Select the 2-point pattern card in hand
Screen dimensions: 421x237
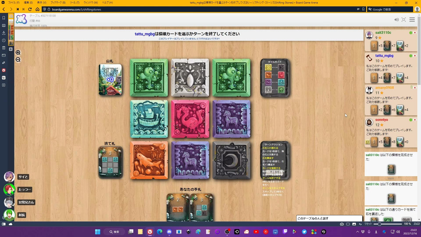(178, 208)
